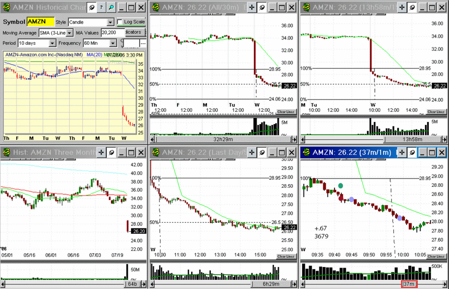Click pin icon in the Three Month chart window
This screenshot has height=289, width=449.
[x=111, y=152]
